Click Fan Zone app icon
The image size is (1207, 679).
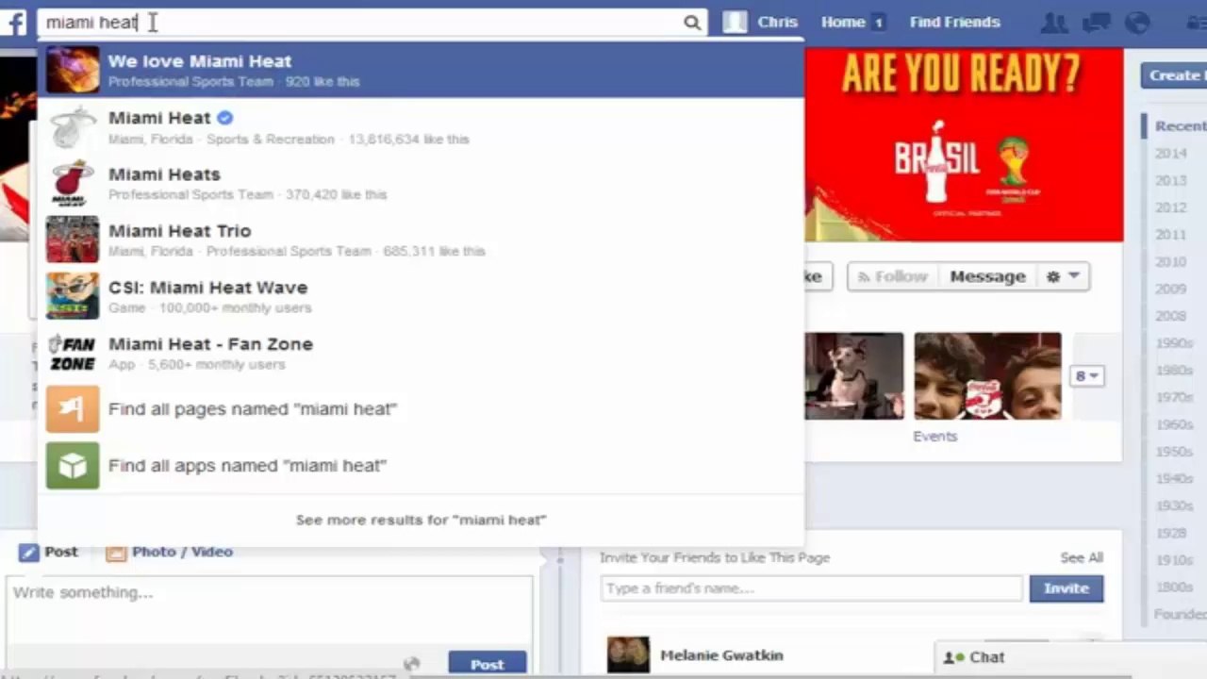click(x=73, y=353)
